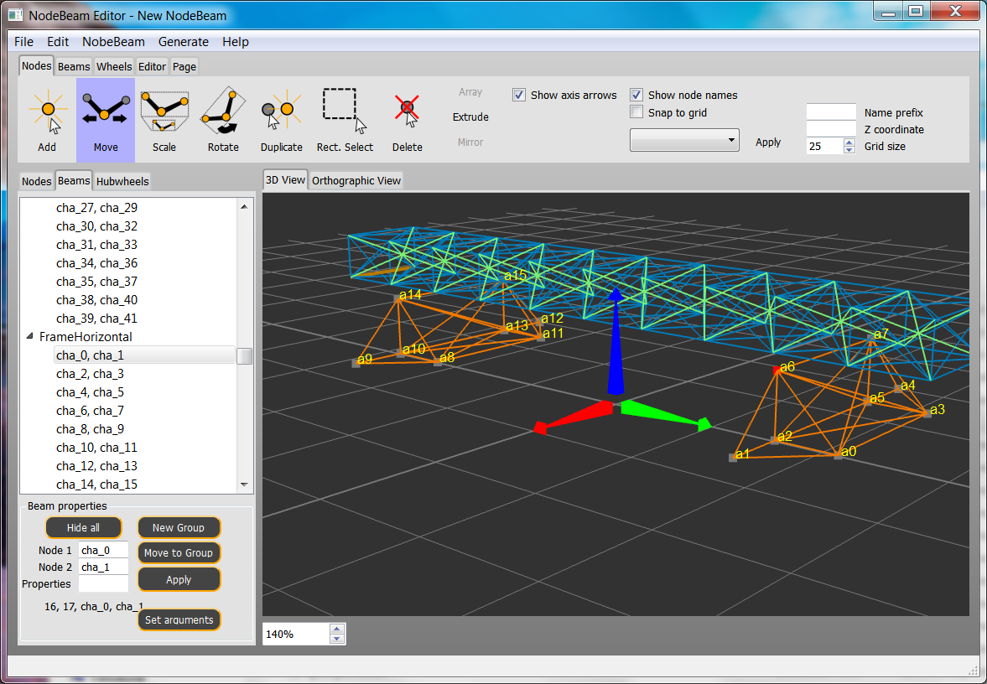Open the Edit menu
The width and height of the screenshot is (987, 684).
click(x=58, y=42)
